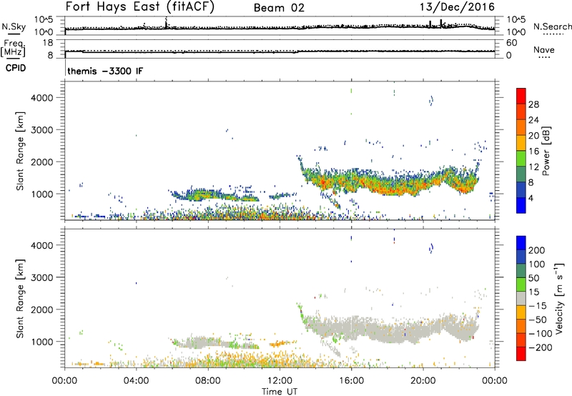Click the "4" label on Power colorbar
Screen dimensions: 572x396
coord(531,198)
